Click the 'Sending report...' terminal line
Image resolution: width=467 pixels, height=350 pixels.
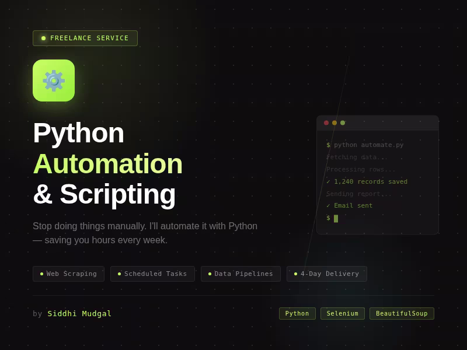(x=359, y=194)
